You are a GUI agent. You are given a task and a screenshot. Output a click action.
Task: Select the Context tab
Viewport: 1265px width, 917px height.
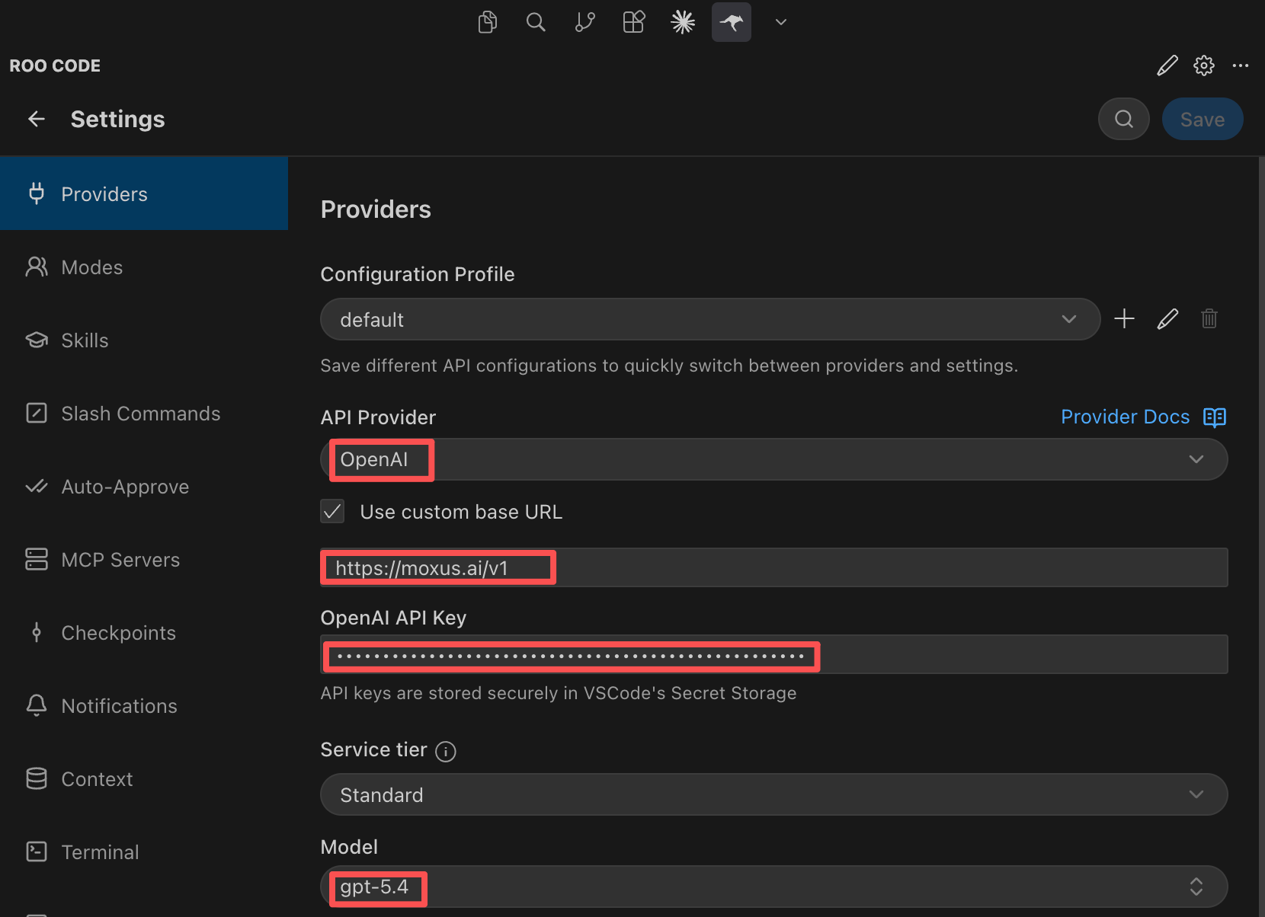tap(144, 778)
